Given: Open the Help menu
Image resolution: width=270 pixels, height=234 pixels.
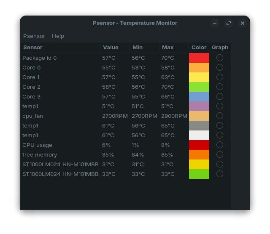Looking at the screenshot, I should [x=58, y=36].
